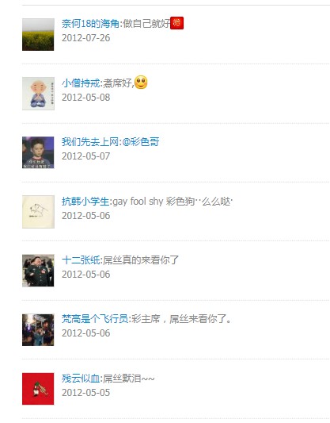Click the username link 小僧持戒
The image size is (330, 423).
point(81,83)
